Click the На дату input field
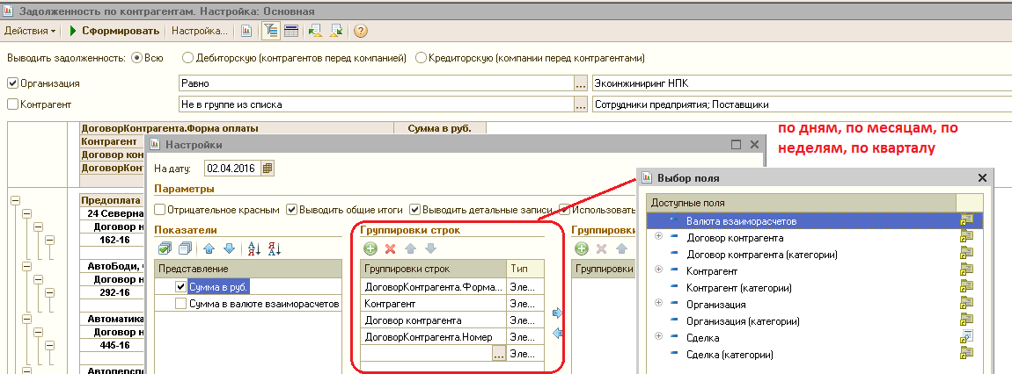 (232, 168)
